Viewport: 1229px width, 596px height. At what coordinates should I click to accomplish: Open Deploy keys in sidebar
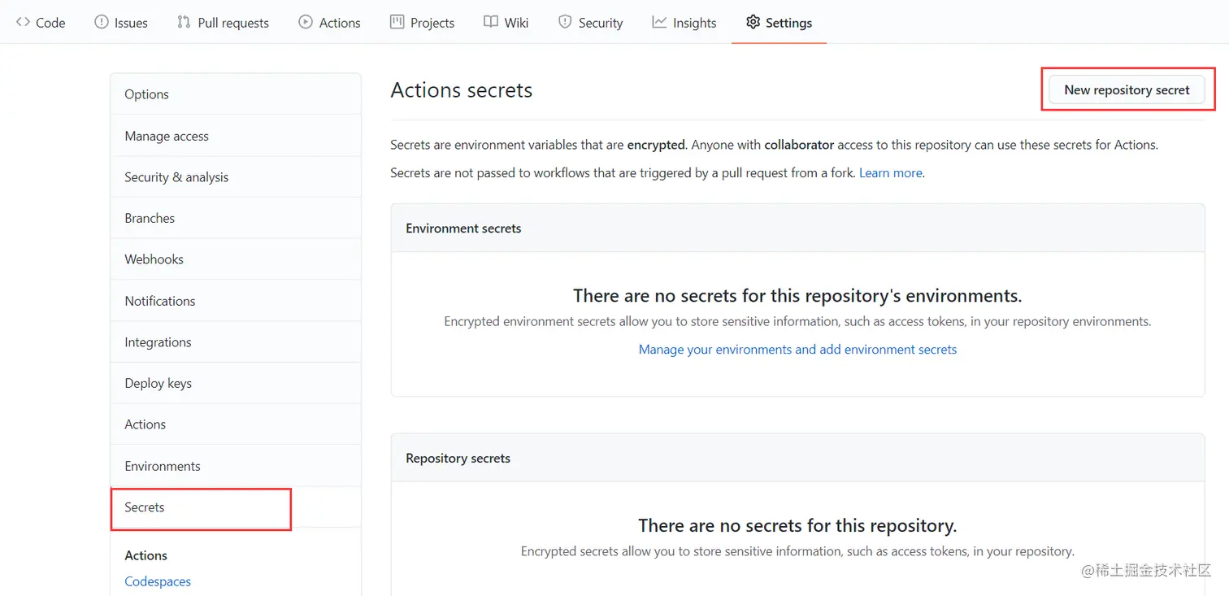[235, 383]
